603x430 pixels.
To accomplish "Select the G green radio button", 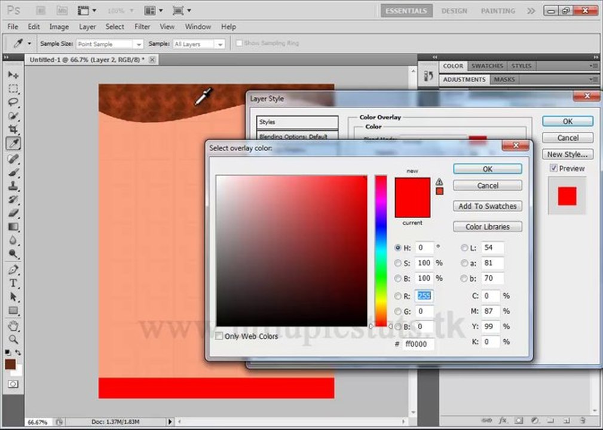I will coord(397,311).
